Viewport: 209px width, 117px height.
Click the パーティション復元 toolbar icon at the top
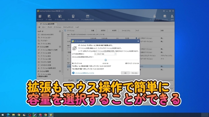(60, 17)
